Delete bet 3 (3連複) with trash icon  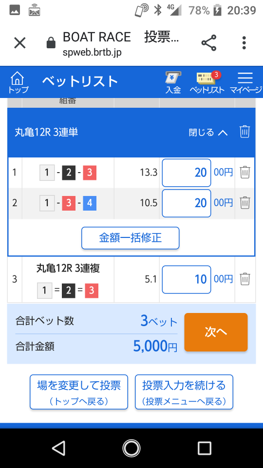pos(245,279)
